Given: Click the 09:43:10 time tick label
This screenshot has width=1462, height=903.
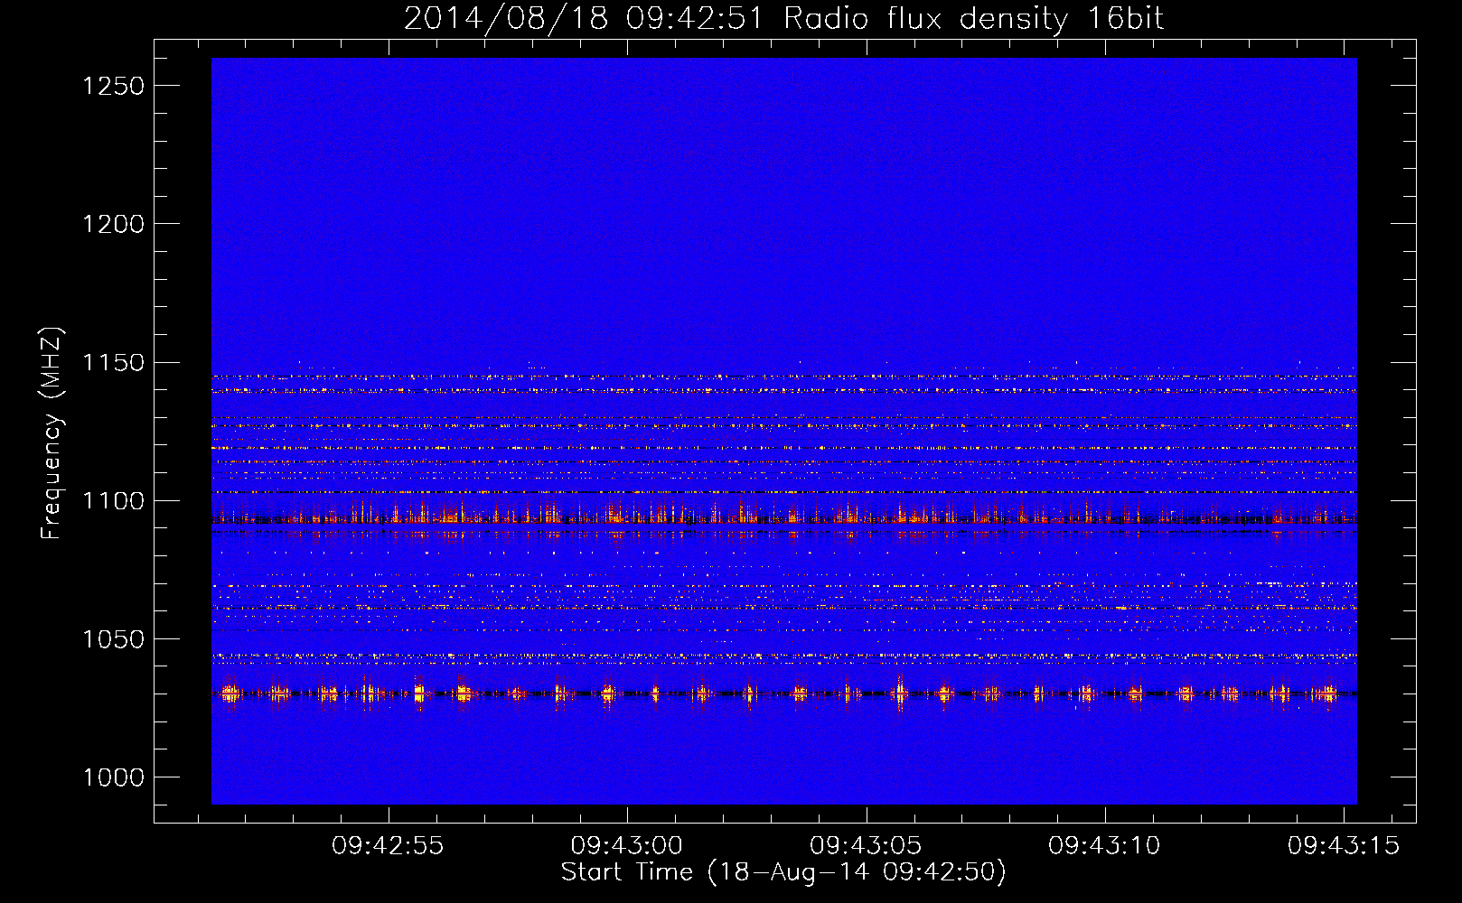Looking at the screenshot, I should (1104, 846).
